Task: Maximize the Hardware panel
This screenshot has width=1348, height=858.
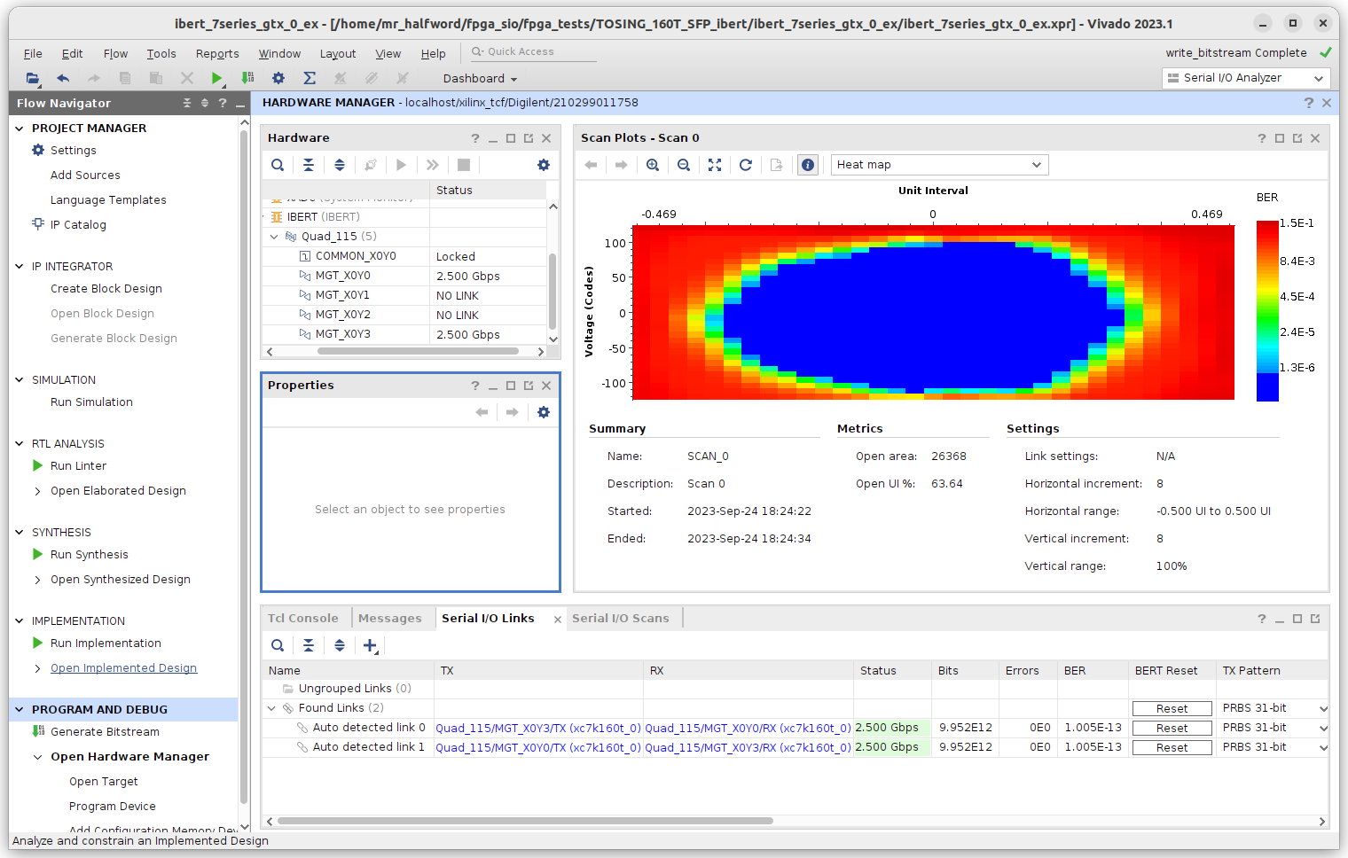Action: pos(511,138)
